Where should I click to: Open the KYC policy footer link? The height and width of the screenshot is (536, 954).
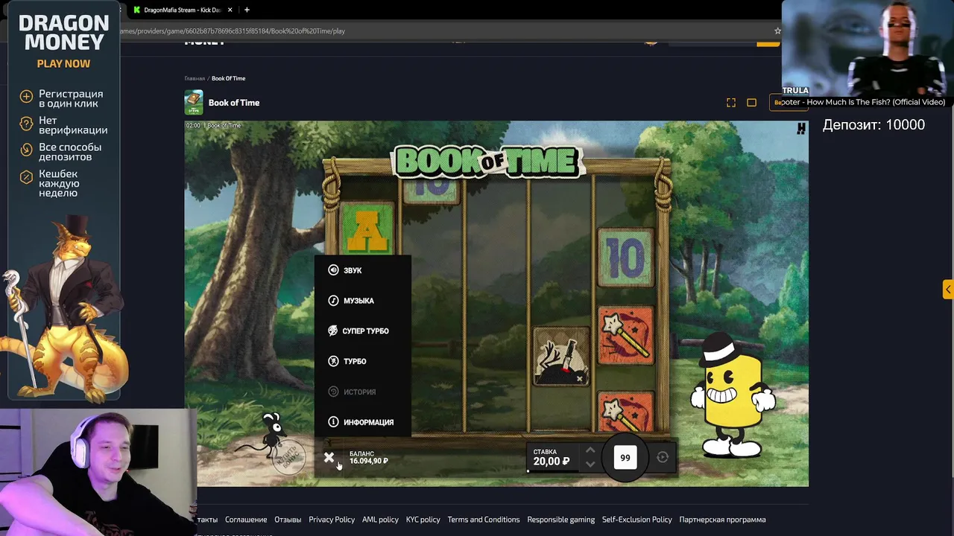(x=423, y=520)
